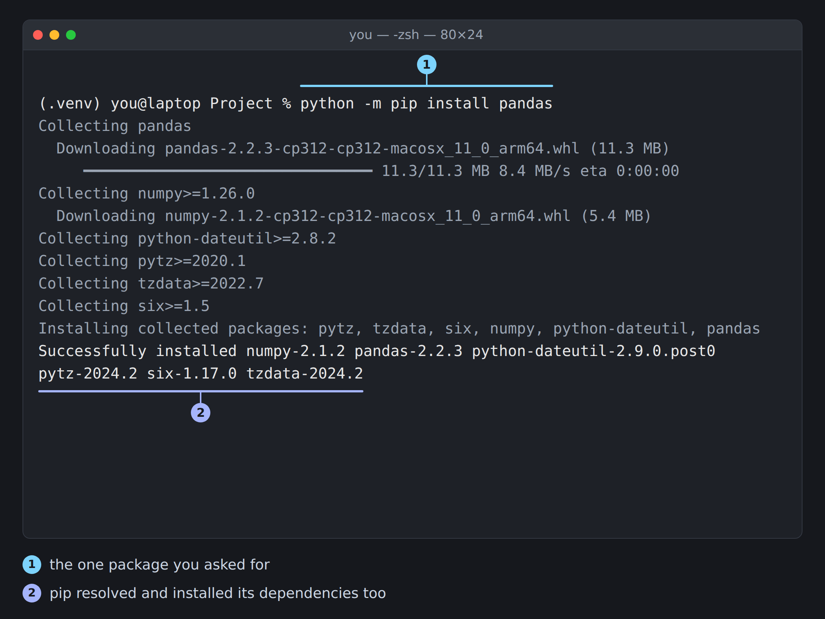Image resolution: width=825 pixels, height=619 pixels.
Task: Select the line 'Collecting six>=1.5'
Action: click(x=124, y=306)
